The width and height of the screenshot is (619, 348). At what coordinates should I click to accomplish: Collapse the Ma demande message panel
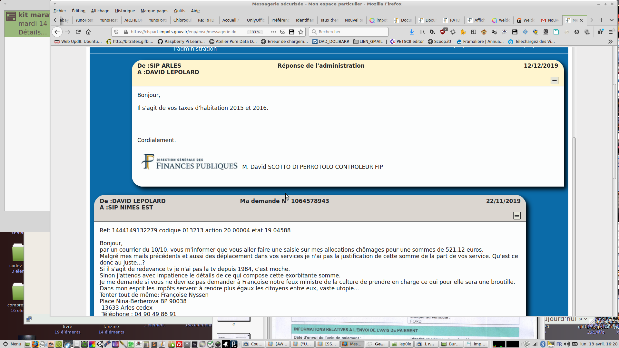[x=516, y=216]
